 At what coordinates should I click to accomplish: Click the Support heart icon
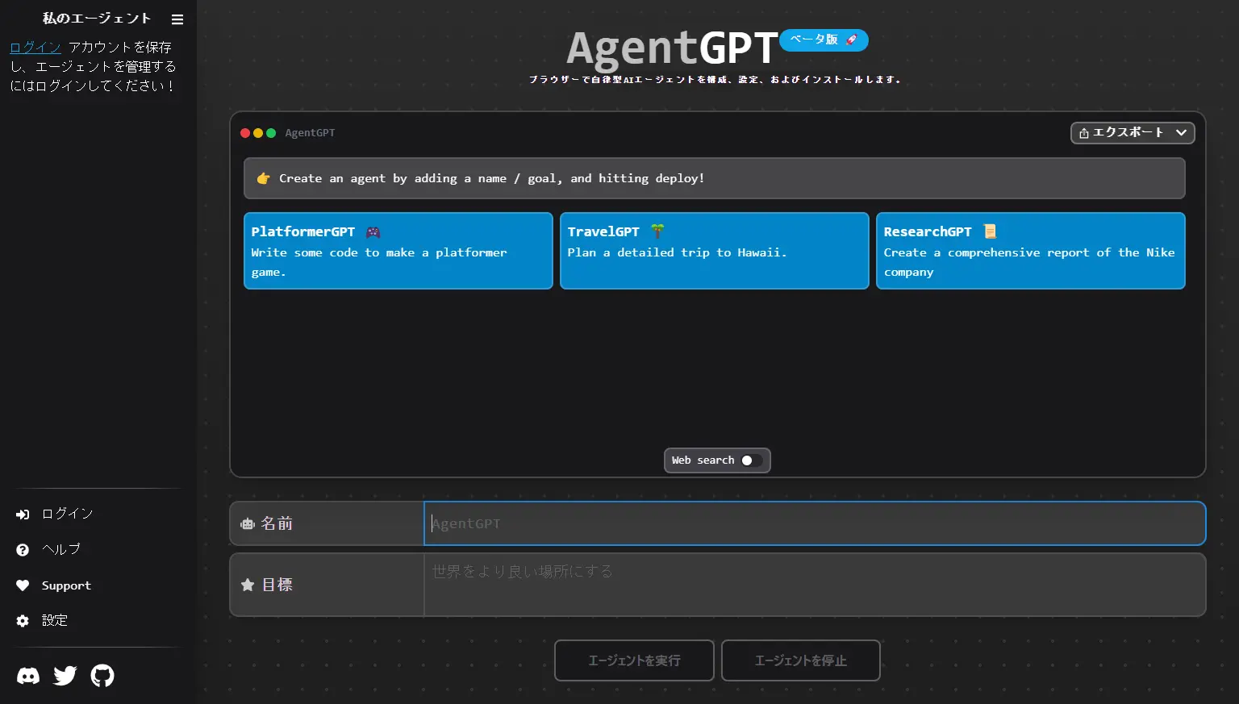tap(23, 585)
